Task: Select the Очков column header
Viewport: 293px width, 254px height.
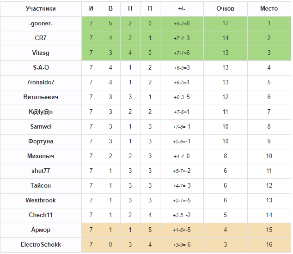Action: [x=225, y=9]
